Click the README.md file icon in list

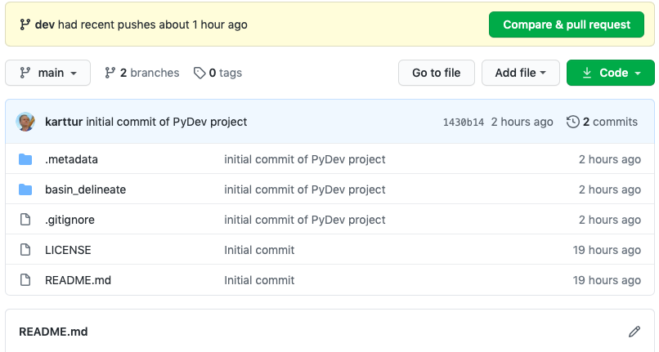point(25,280)
